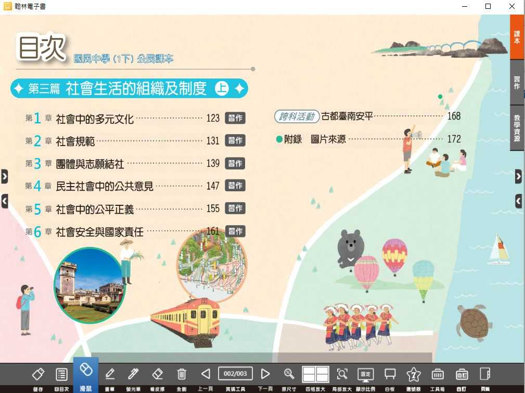The width and height of the screenshot is (525, 393).
Task: Click the circular hillside town map illustration
Action: point(212,264)
